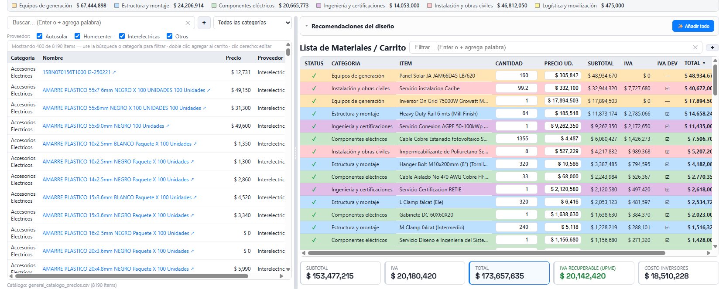Sort catalog by Nombre column header
The height and width of the screenshot is (289, 726).
53,58
